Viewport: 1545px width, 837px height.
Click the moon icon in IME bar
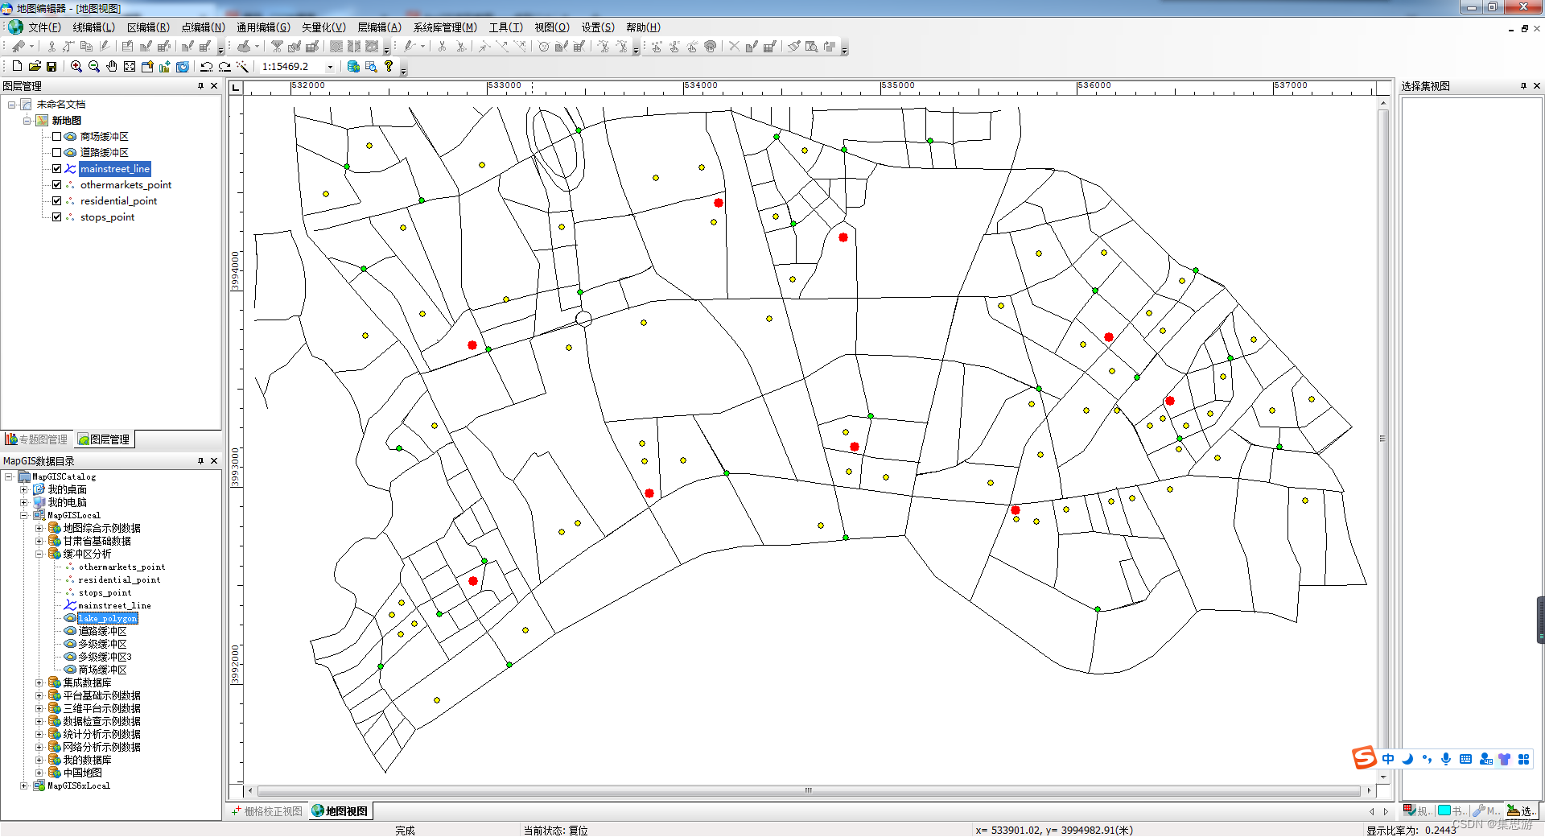(1407, 759)
